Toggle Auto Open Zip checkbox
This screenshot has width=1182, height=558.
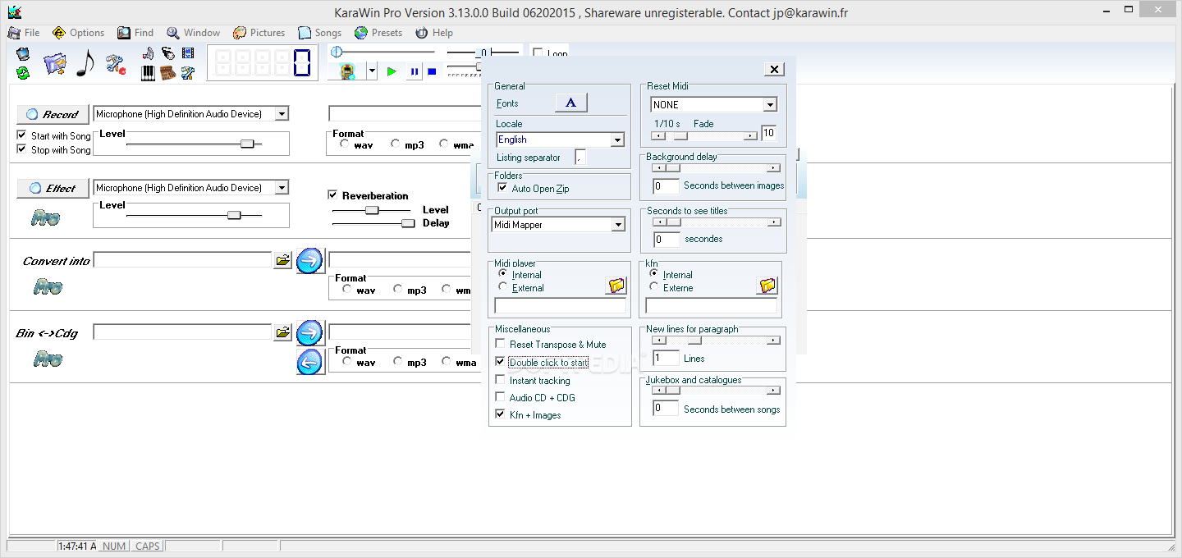[502, 188]
